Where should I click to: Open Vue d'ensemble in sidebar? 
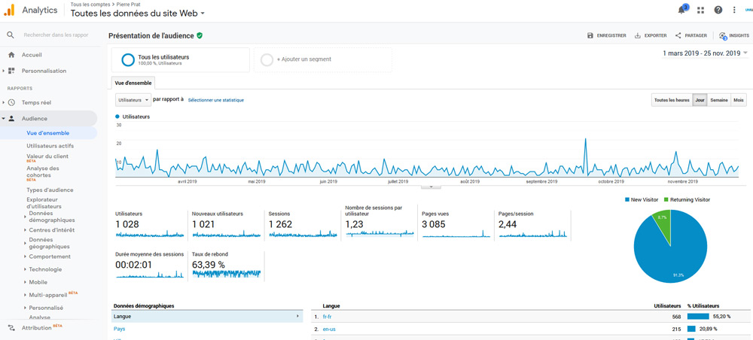click(x=48, y=133)
